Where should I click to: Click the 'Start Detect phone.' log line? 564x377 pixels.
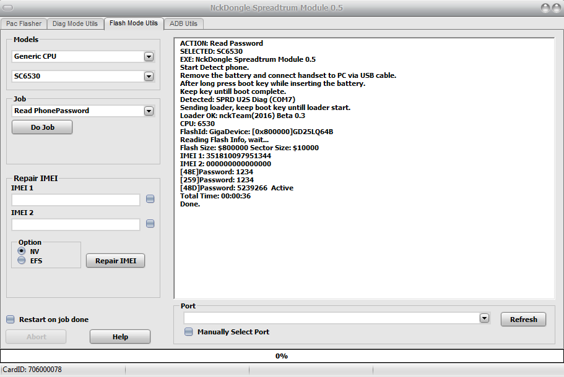[214, 67]
